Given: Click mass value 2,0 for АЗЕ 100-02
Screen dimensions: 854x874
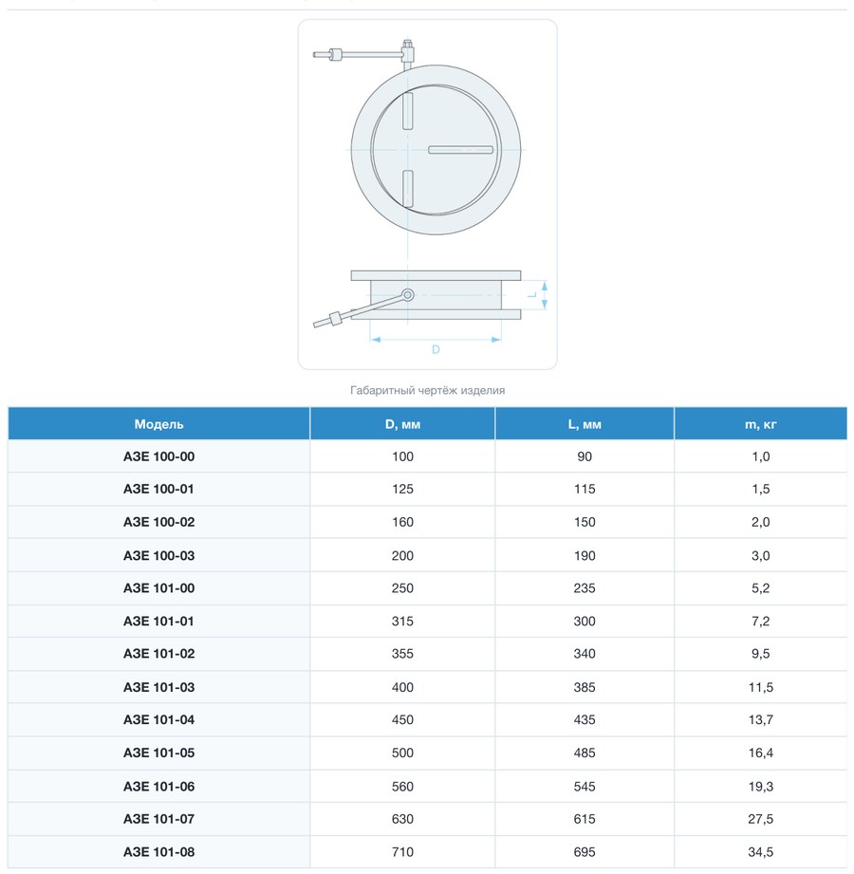Looking at the screenshot, I should (760, 522).
